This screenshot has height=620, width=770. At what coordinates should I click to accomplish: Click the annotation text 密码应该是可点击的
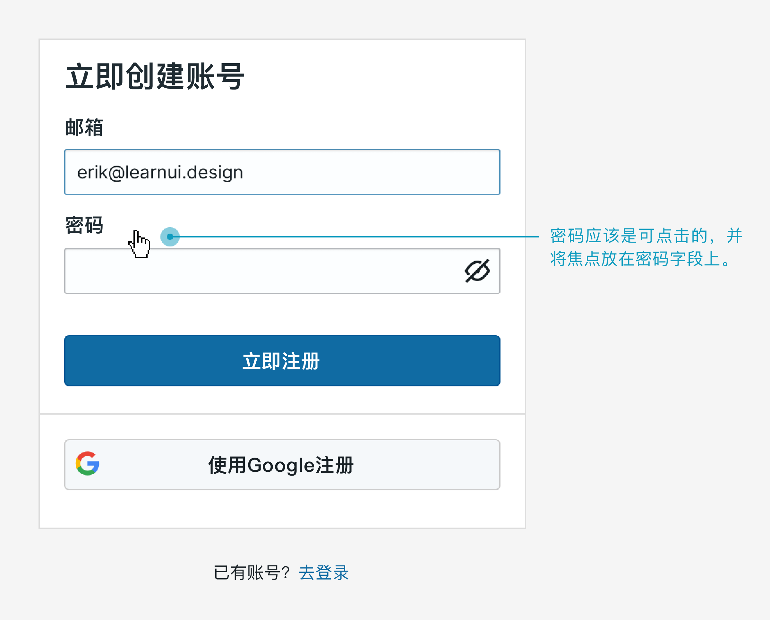click(629, 236)
